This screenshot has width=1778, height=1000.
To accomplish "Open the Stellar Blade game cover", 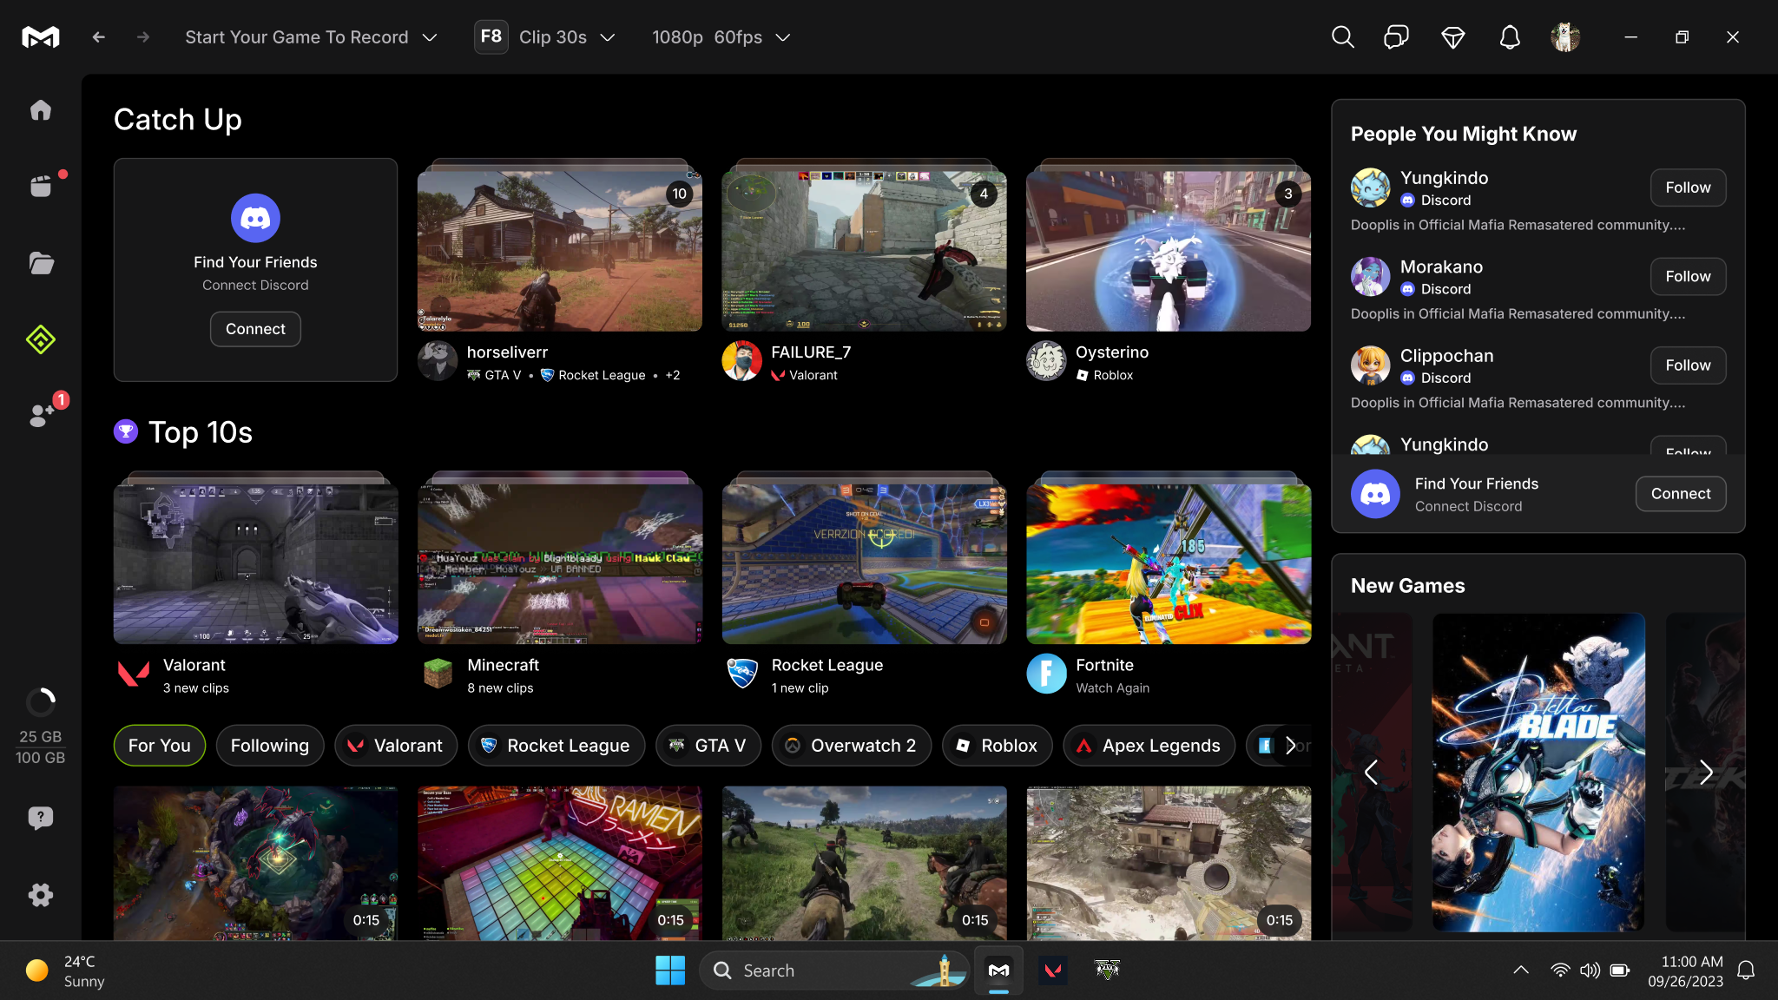I will coord(1538,773).
